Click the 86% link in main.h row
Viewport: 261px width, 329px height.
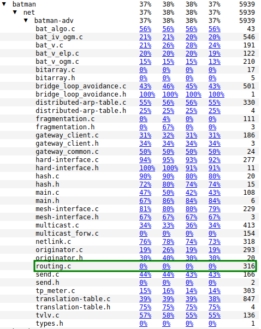168,201
